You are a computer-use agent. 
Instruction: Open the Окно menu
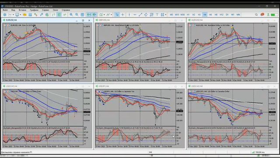(x=56, y=10)
